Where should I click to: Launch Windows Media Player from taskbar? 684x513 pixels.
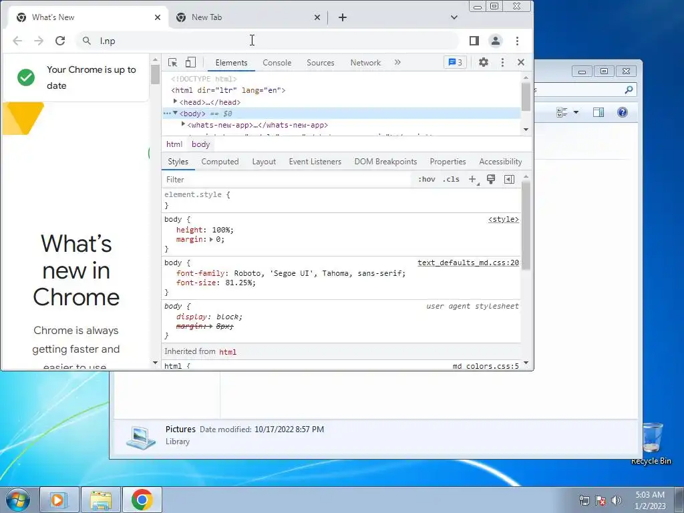tap(59, 500)
